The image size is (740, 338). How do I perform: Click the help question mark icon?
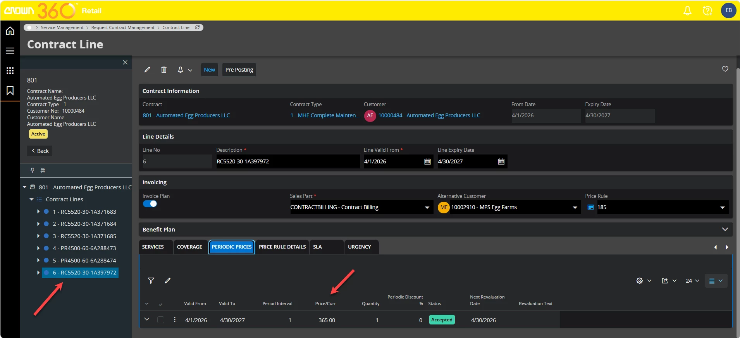click(x=707, y=10)
